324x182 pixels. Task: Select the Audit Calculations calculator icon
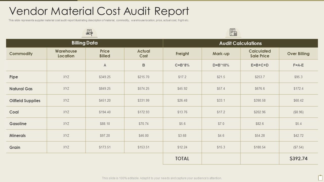pos(233,32)
